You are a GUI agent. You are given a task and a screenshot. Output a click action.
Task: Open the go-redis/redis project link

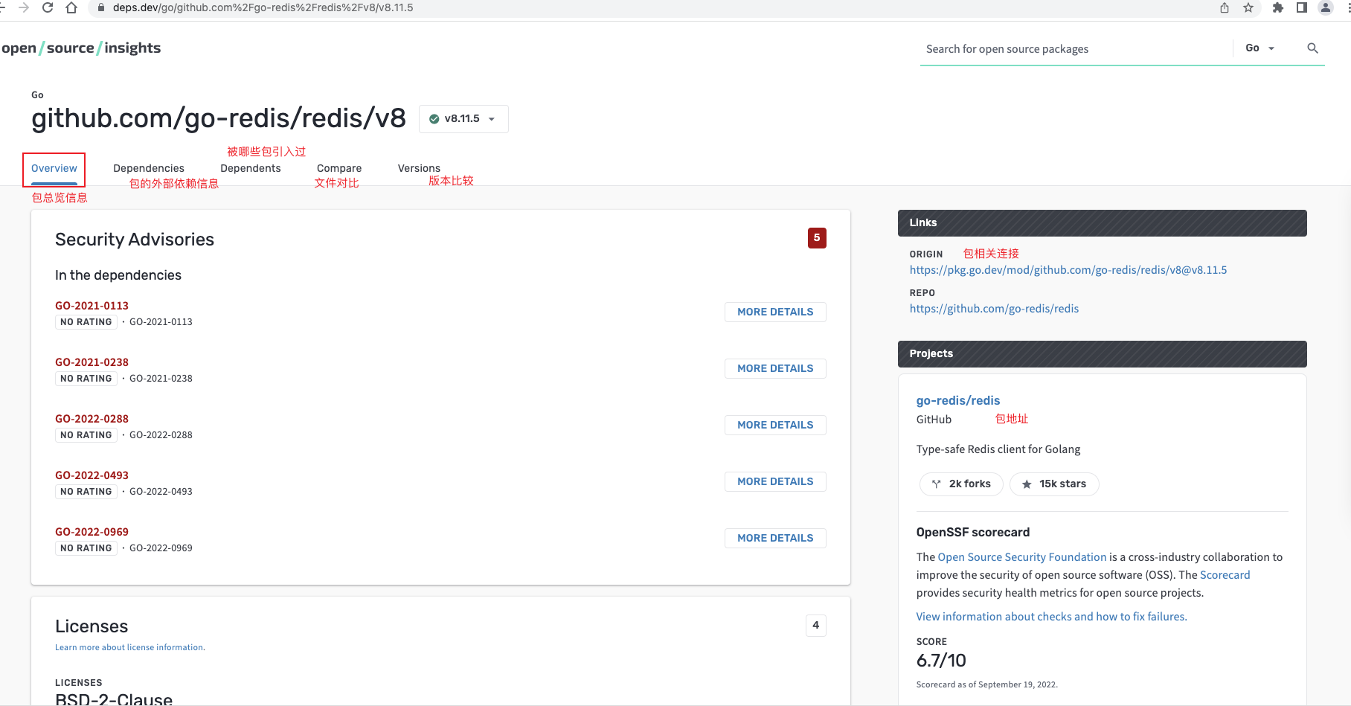[x=958, y=400]
